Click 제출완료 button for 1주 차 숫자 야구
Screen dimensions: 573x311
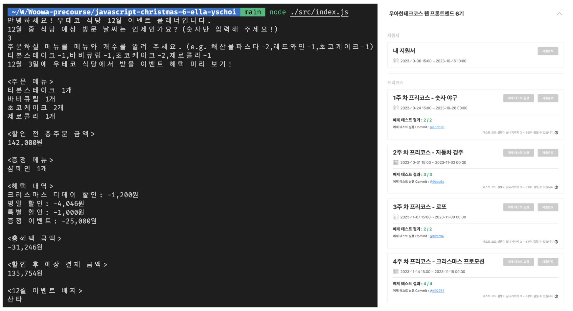(548, 98)
